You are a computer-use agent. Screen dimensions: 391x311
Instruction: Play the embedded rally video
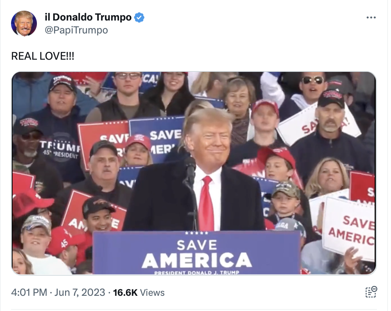pos(194,173)
